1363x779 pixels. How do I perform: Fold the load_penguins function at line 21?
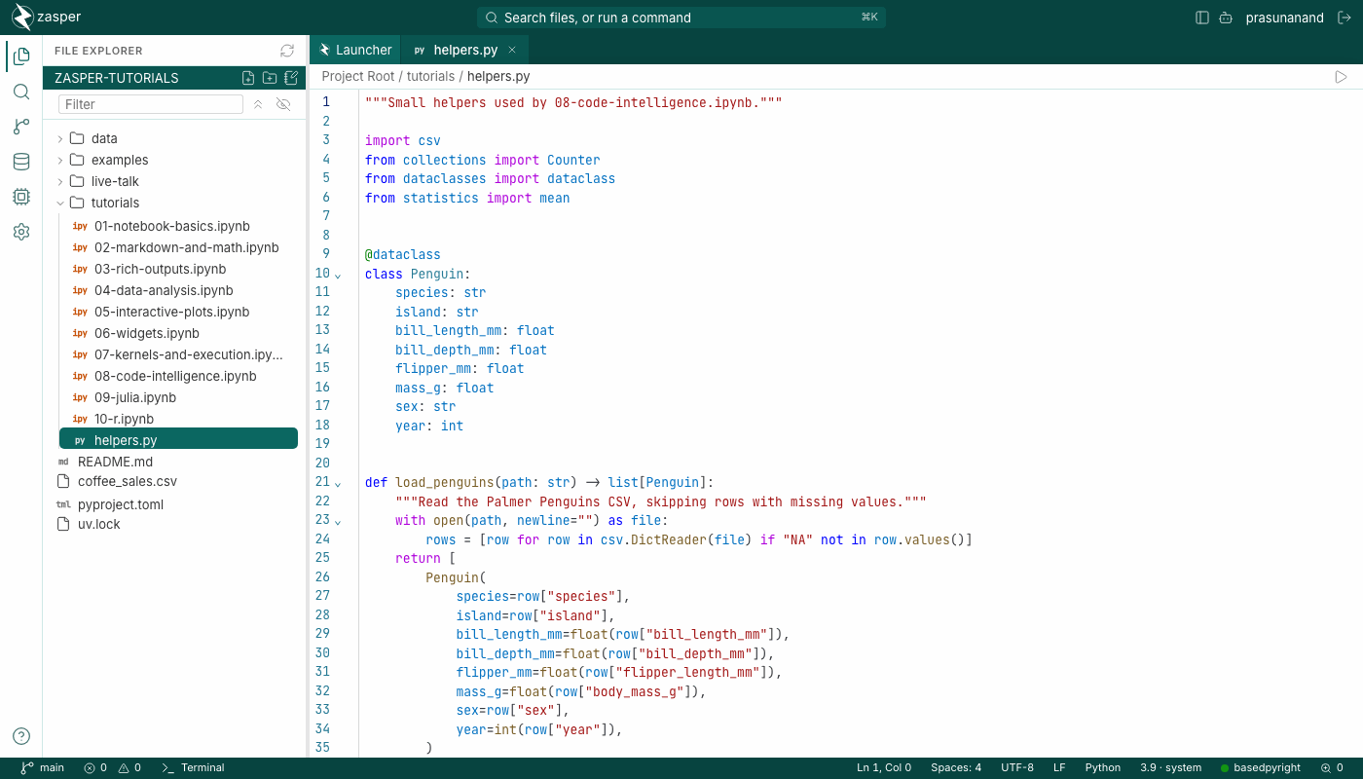(338, 483)
